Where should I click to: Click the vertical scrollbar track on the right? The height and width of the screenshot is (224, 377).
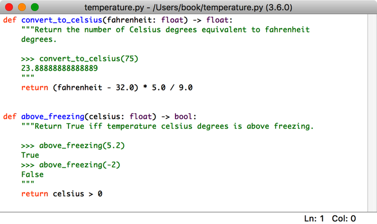click(372, 113)
